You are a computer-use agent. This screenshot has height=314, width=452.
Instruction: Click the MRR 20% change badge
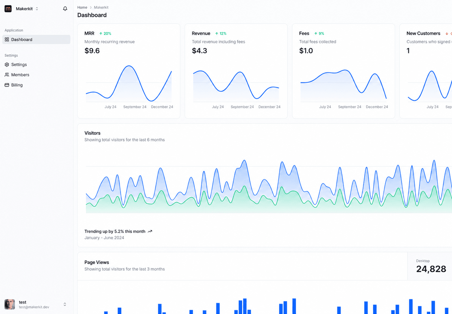(105, 33)
